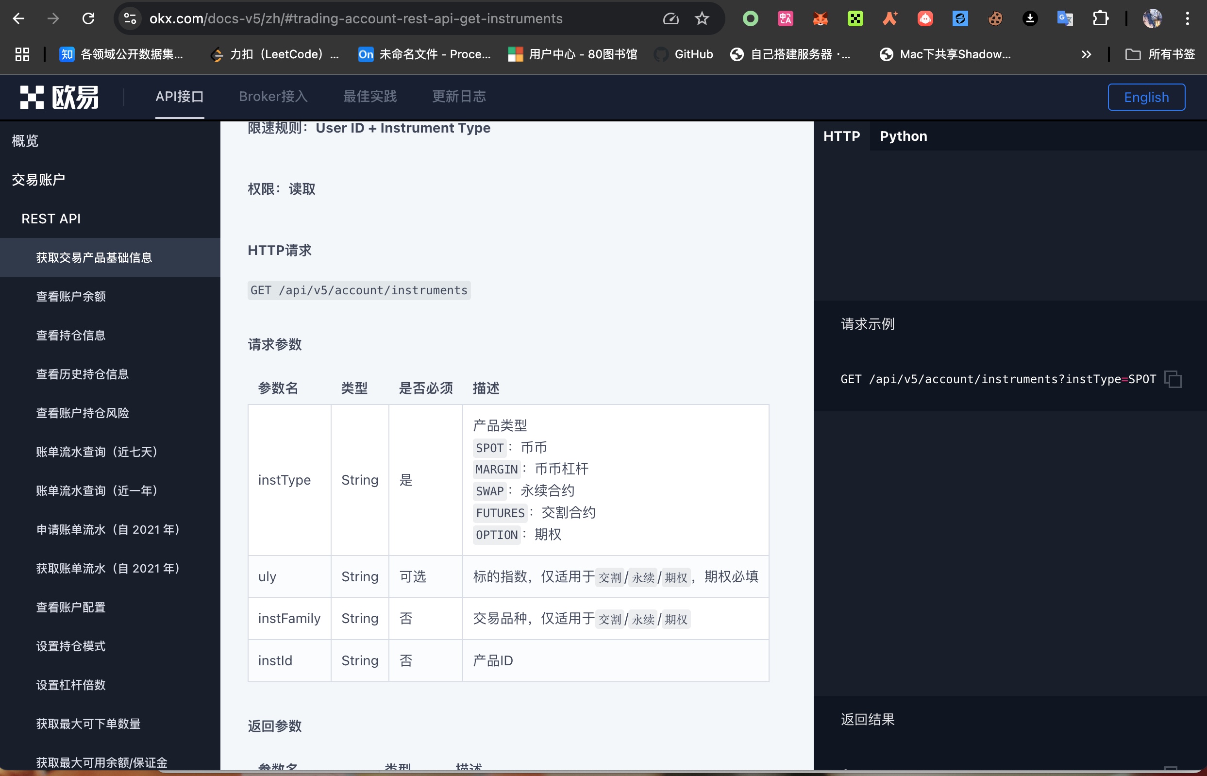Switch to the Python tab
1207x776 pixels.
click(903, 135)
